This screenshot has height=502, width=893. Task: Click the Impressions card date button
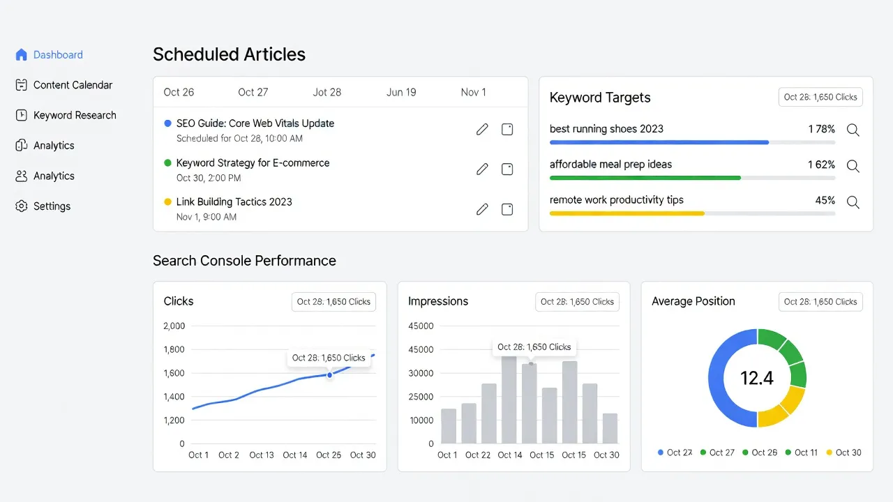pos(577,302)
